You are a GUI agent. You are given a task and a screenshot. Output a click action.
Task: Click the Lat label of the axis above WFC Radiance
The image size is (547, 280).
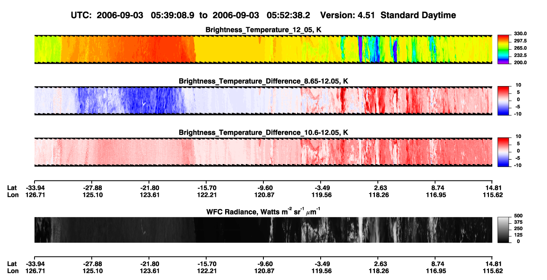coord(12,188)
